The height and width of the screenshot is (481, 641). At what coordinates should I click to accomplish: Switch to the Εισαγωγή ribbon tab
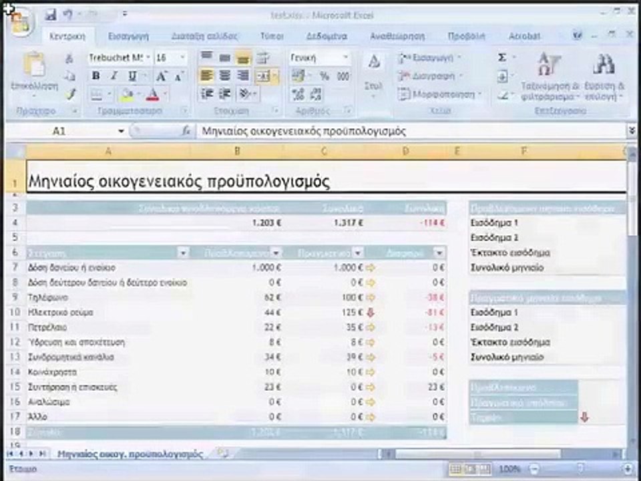point(128,36)
